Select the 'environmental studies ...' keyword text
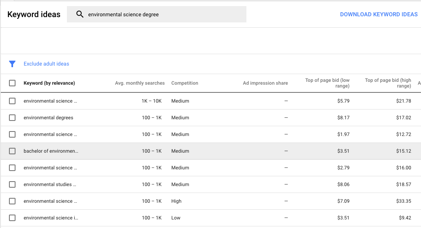The height and width of the screenshot is (228, 421). point(50,184)
